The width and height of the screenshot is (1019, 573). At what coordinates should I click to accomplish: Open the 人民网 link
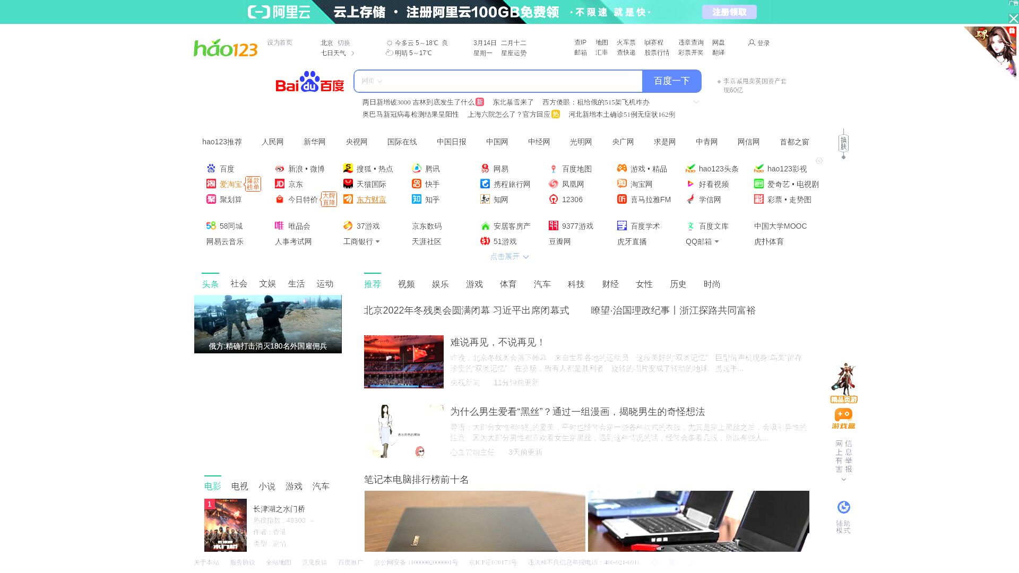tap(273, 142)
